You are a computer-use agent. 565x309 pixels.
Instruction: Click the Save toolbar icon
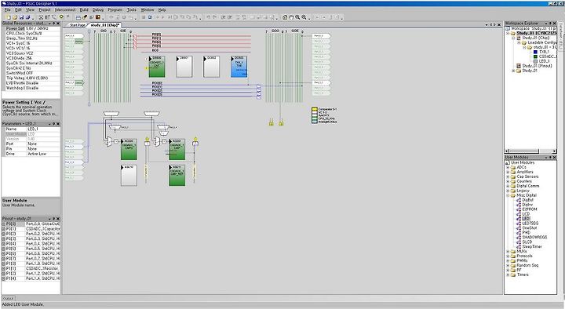point(21,17)
